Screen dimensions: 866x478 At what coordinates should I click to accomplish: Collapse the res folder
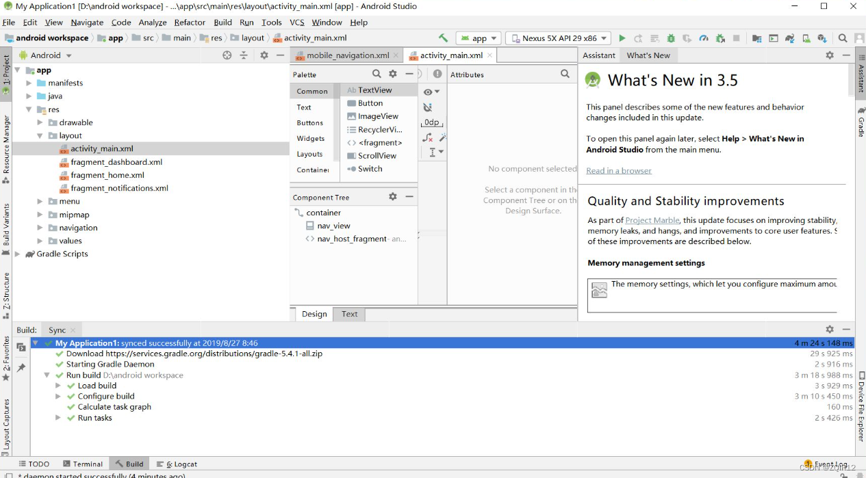29,109
